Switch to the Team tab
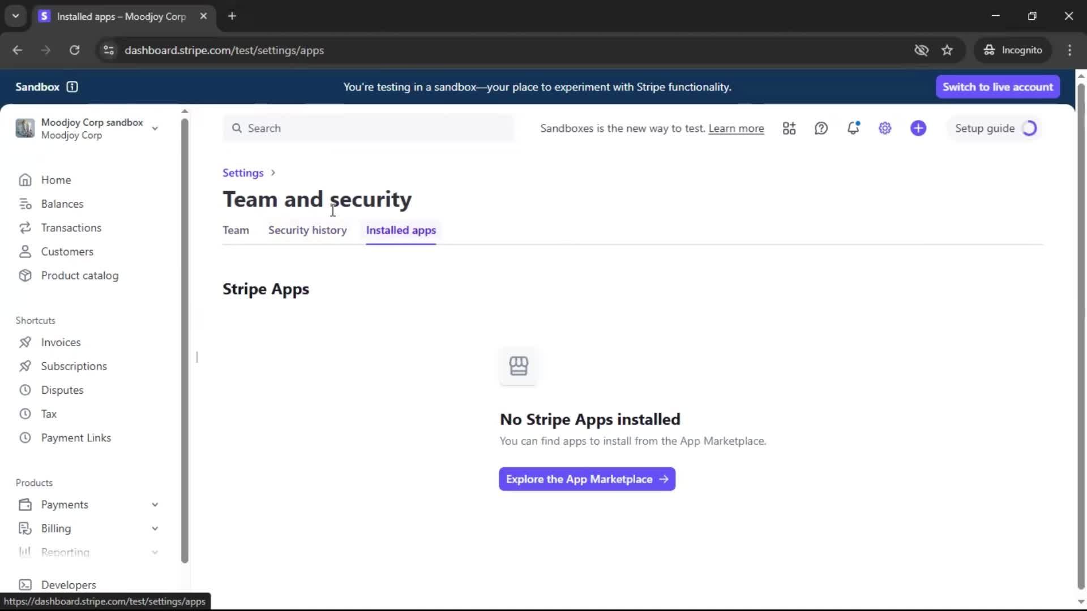Viewport: 1087px width, 611px height. (x=236, y=230)
